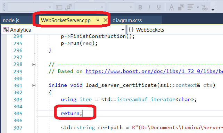223x133 pixels.
Task: Click the p->FinishConstruction(); line
Action: (98, 36)
